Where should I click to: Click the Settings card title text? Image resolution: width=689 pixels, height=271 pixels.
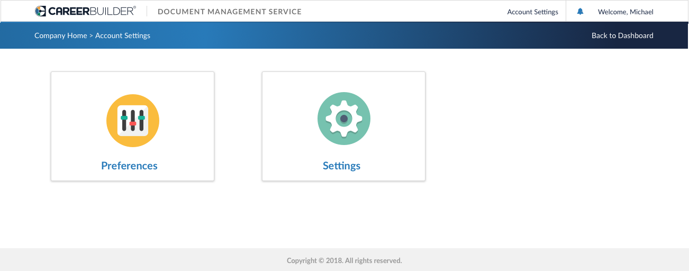click(x=341, y=166)
